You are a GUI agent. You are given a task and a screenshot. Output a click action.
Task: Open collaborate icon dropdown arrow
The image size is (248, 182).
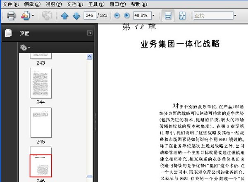click(x=33, y=16)
